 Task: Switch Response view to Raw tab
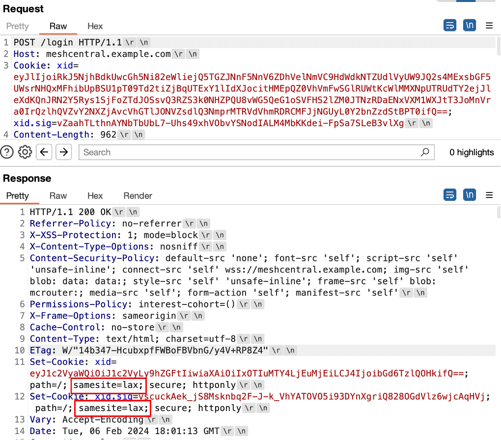pyautogui.click(x=58, y=196)
